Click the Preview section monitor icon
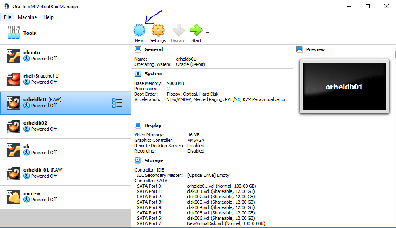The height and width of the screenshot is (228, 396). (x=300, y=49)
